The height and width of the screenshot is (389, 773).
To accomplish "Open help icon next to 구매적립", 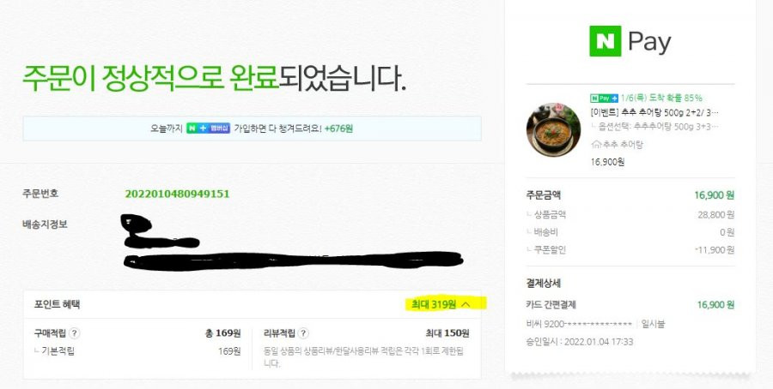I will [x=74, y=333].
